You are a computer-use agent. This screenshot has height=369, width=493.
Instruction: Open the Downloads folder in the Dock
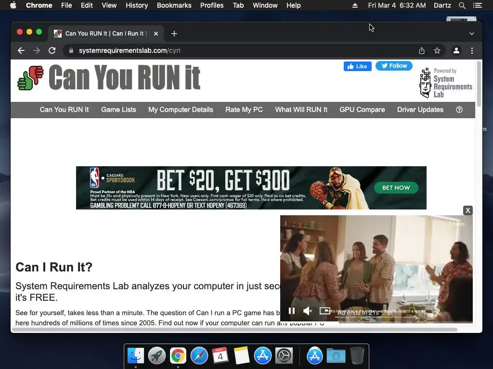336,356
